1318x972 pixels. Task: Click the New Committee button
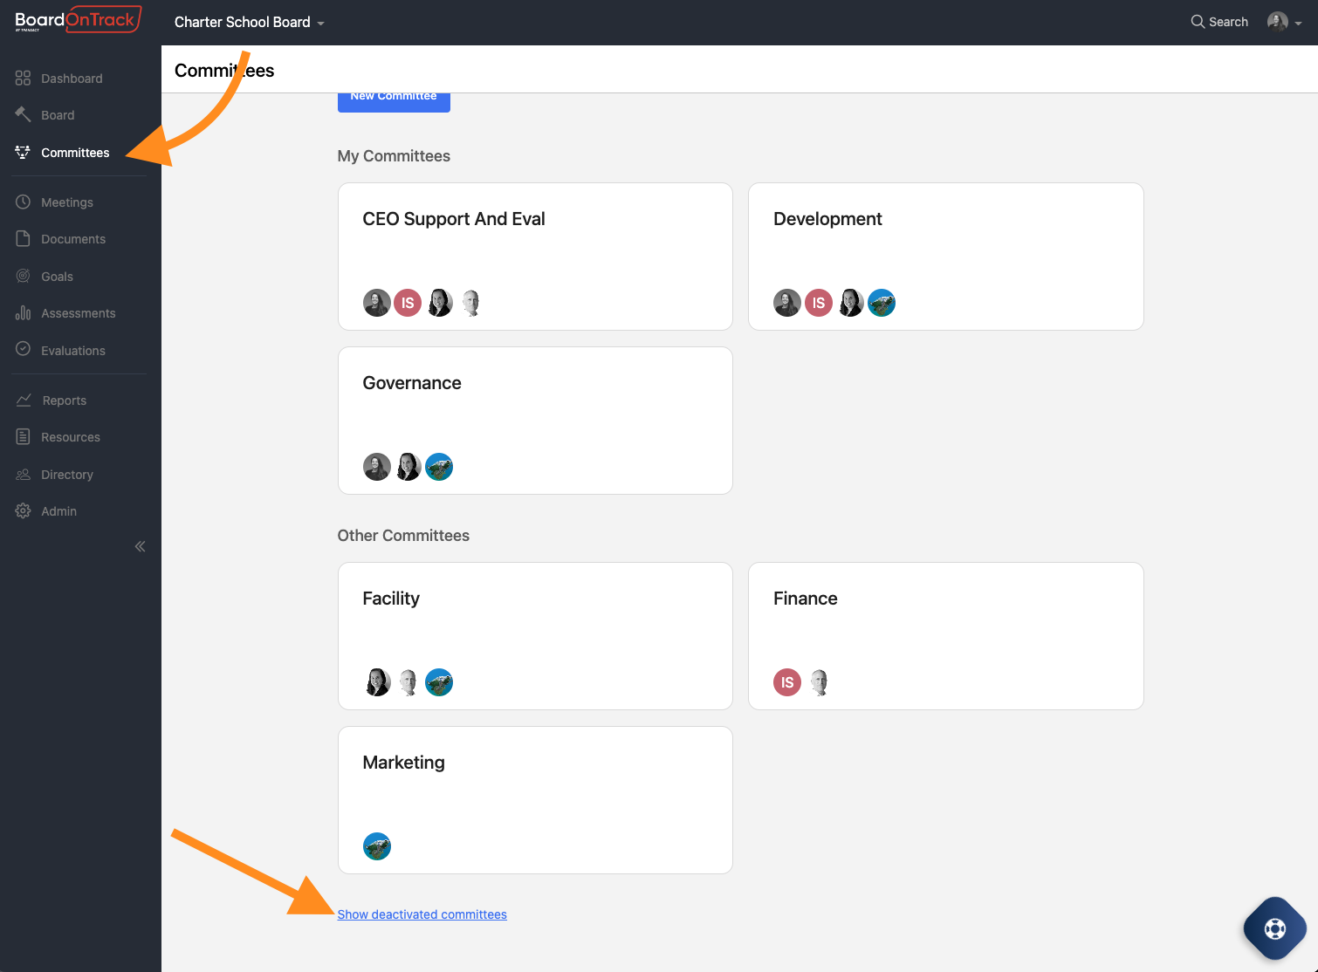click(x=394, y=102)
